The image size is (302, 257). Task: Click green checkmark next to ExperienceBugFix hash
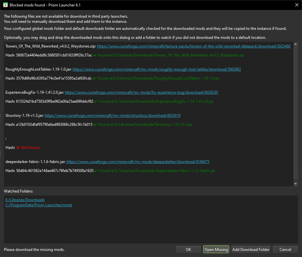[x=96, y=101]
